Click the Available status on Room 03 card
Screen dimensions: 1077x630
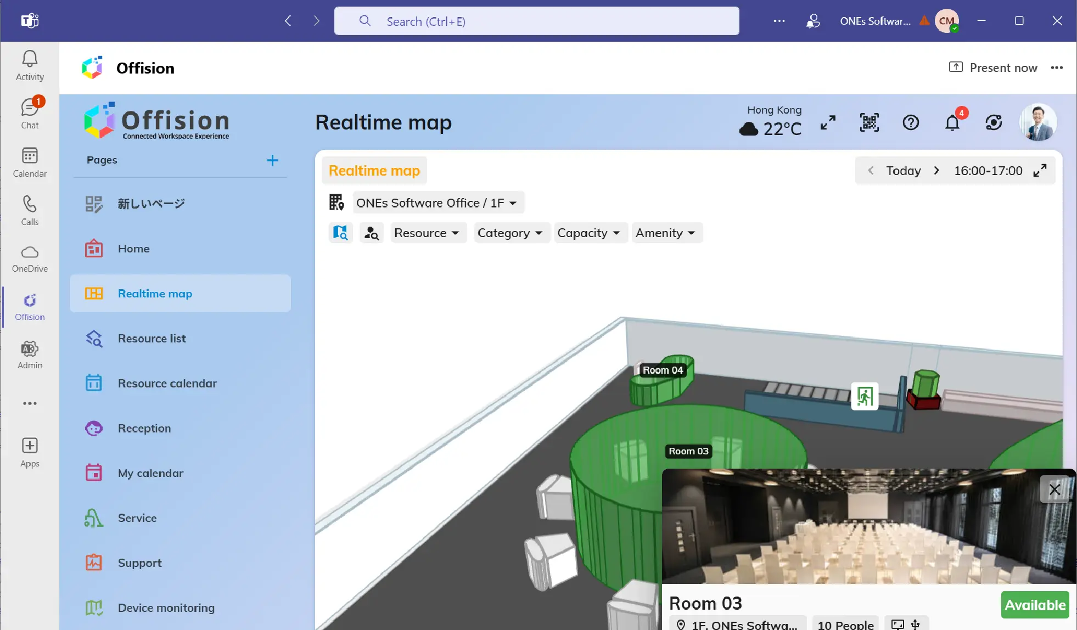coord(1034,604)
